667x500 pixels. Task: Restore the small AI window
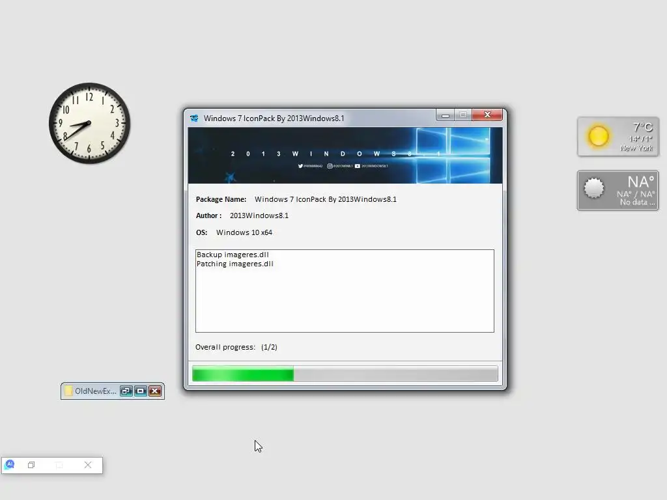pos(31,465)
